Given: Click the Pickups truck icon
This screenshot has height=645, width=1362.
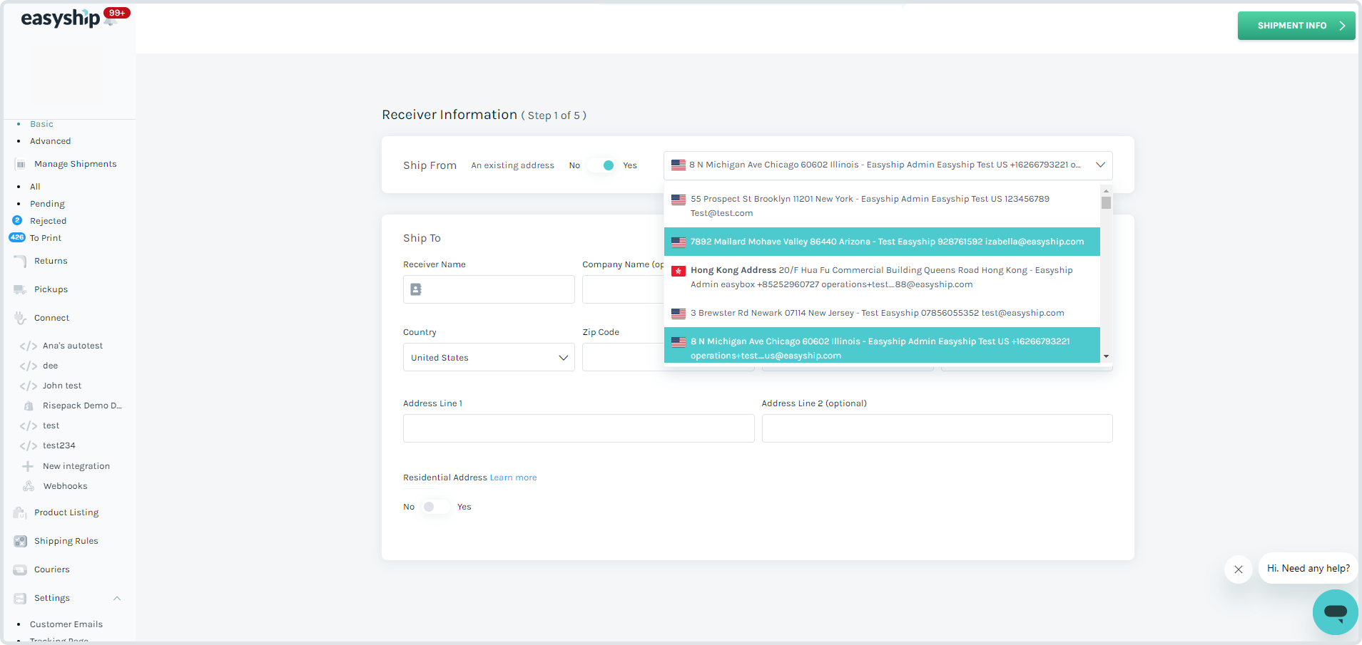Looking at the screenshot, I should pos(21,289).
